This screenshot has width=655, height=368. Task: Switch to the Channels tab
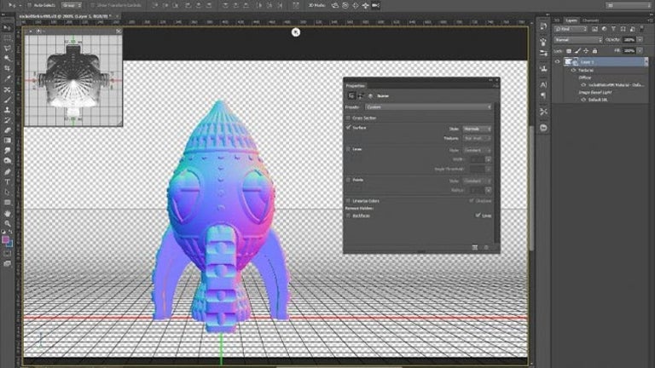coord(590,20)
